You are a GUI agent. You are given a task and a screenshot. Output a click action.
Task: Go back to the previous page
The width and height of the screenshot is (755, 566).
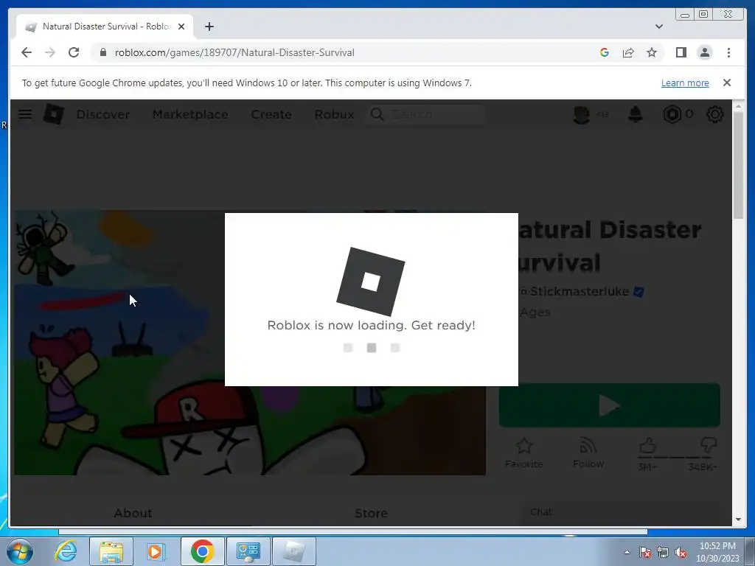point(27,52)
